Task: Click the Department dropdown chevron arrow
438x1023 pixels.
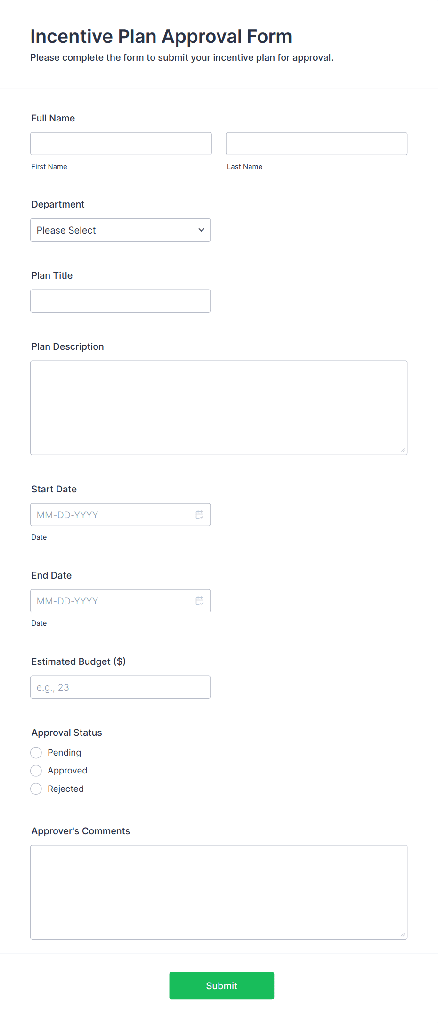Action: [202, 230]
